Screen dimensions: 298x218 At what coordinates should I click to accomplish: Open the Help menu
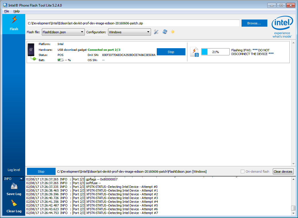click(17, 11)
